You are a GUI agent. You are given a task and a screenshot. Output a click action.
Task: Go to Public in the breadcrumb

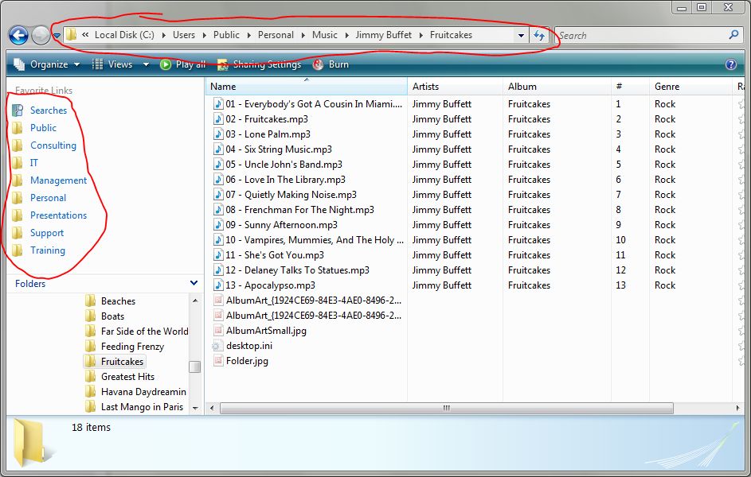(x=226, y=35)
